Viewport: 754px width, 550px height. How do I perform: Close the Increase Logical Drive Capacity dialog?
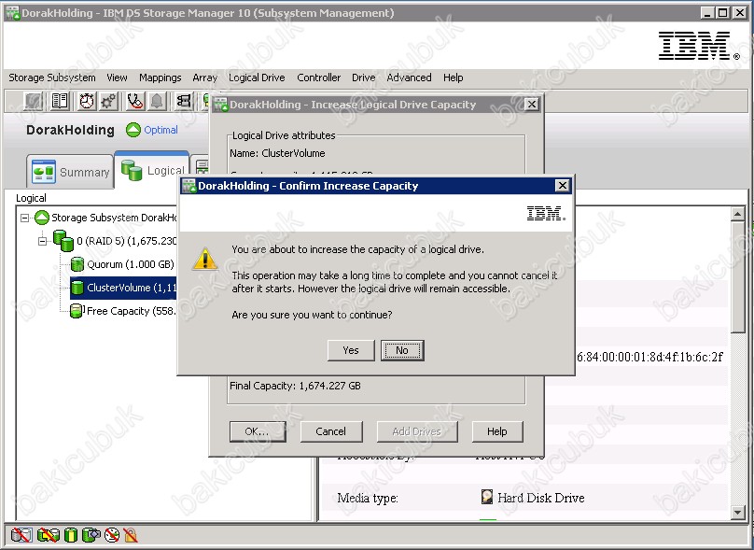[x=531, y=105]
